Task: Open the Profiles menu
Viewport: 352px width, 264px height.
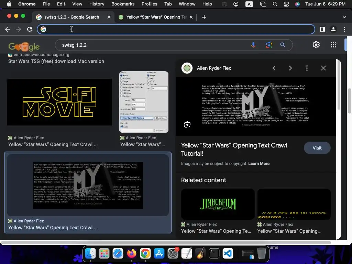Action: (149, 4)
